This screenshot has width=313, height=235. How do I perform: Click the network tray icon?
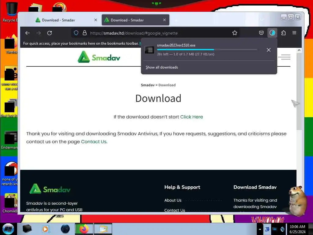pos(275,229)
